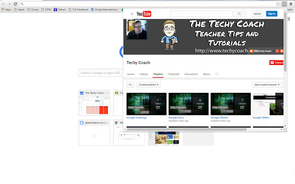The width and height of the screenshot is (295, 184).
Task: Open the Disney bookmark
Action: click(33, 10)
